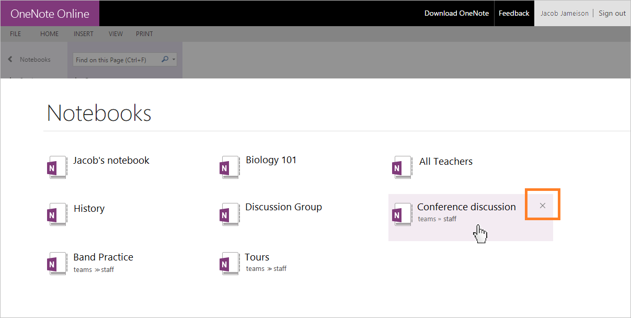Open the Jacob Jameison account name
631x318 pixels.
(564, 14)
